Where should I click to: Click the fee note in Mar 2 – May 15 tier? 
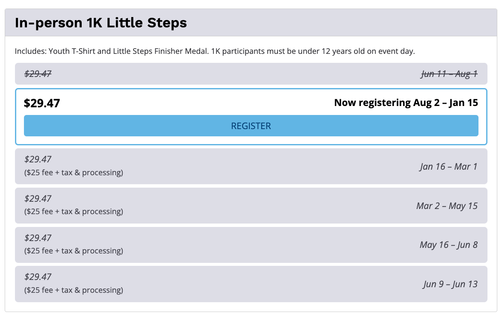[74, 212]
